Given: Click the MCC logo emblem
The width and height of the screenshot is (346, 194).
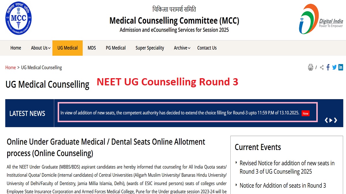Looking at the screenshot, I should pos(18,18).
